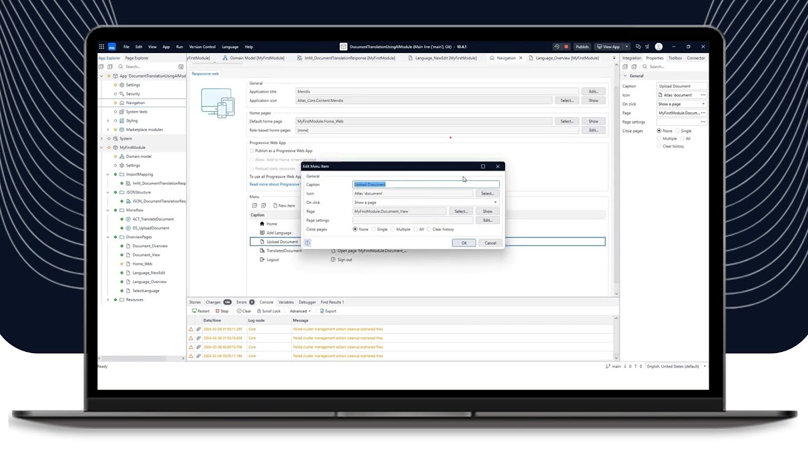Open ellipsis next to Icon in Properties pane

coord(703,95)
